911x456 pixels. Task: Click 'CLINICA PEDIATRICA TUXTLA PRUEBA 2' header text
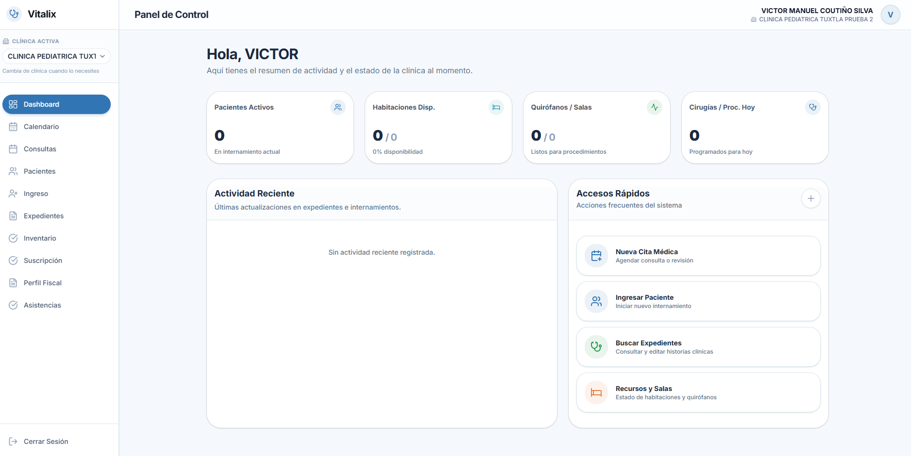[x=816, y=19]
